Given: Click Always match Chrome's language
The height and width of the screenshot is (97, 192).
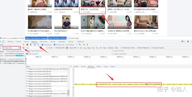Looking at the screenshot, I should (x=36, y=38).
